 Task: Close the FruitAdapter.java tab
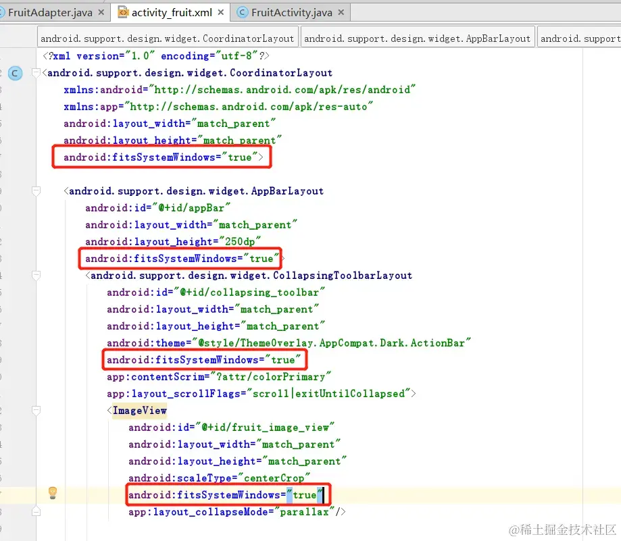tap(101, 12)
